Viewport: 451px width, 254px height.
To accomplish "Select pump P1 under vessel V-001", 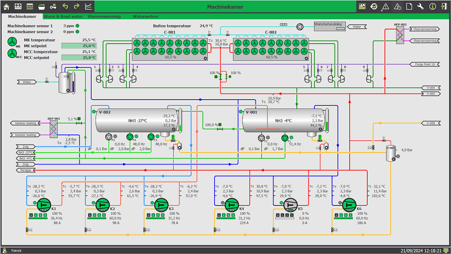I will coord(285,138).
